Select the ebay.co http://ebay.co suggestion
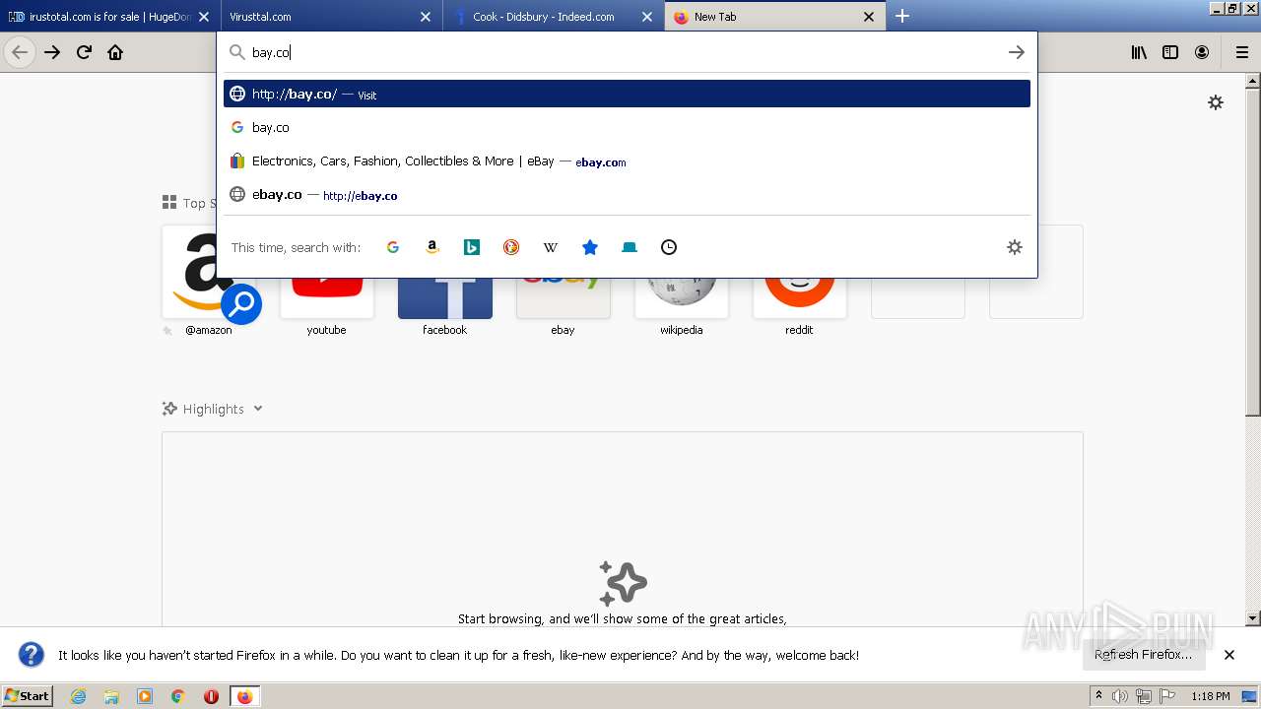Viewport: 1261px width, 709px height. coord(627,194)
